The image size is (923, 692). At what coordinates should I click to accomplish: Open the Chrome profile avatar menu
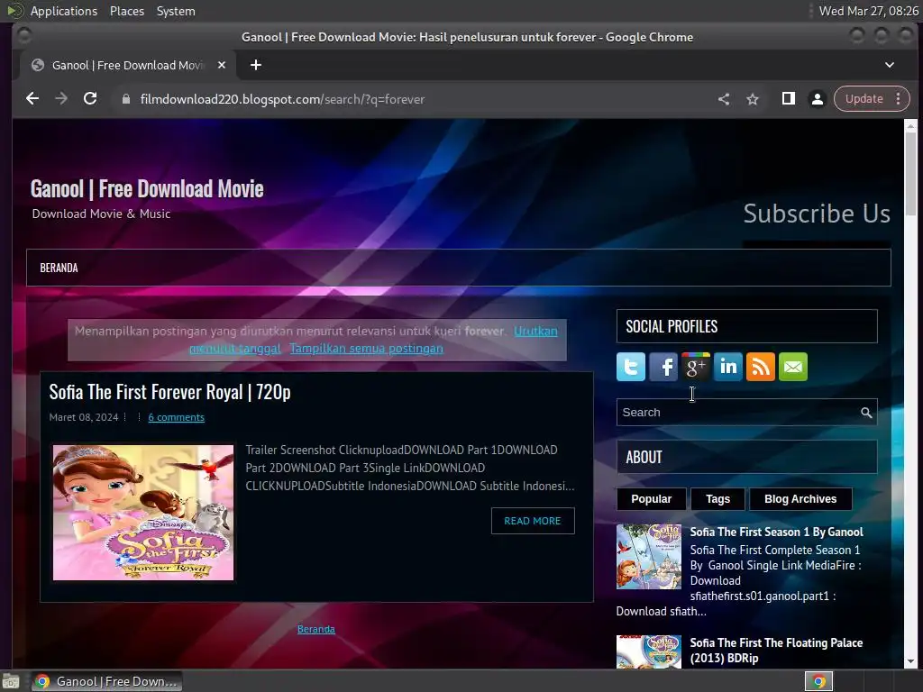coord(817,99)
